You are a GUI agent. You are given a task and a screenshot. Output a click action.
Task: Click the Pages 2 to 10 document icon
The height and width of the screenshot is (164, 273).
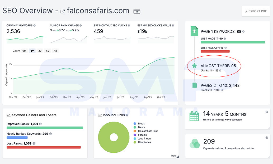[x=194, y=85]
